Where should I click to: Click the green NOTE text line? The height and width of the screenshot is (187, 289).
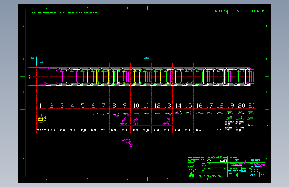(x=65, y=13)
